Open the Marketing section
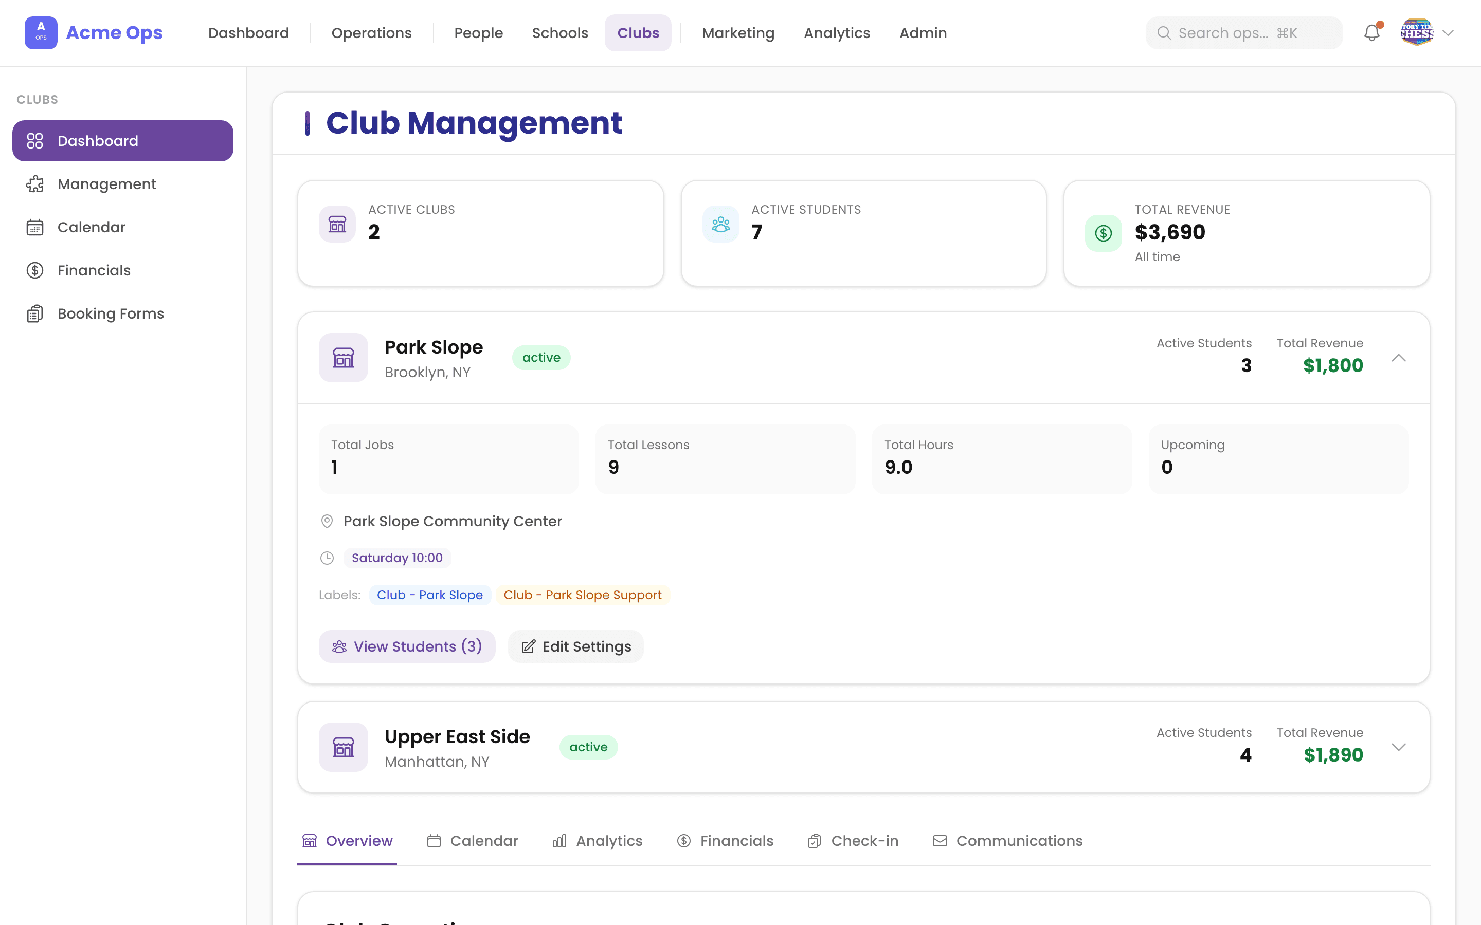This screenshot has height=925, width=1481. pyautogui.click(x=738, y=33)
